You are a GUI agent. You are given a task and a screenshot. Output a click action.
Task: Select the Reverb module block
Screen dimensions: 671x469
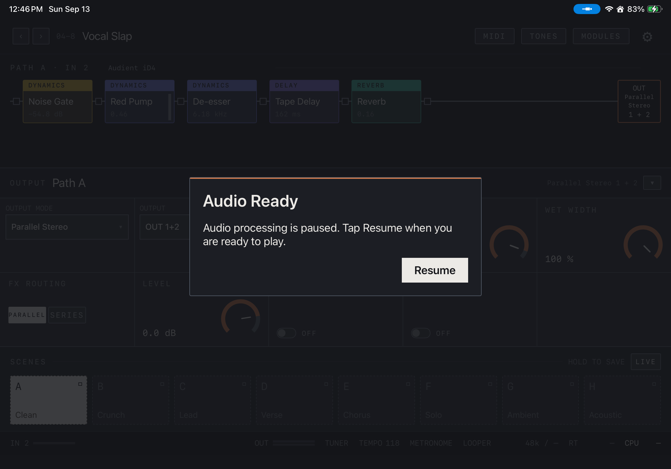click(x=386, y=101)
